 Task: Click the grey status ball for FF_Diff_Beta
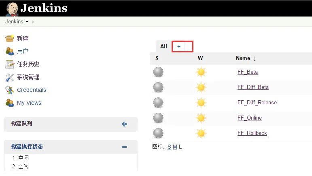pyautogui.click(x=158, y=87)
